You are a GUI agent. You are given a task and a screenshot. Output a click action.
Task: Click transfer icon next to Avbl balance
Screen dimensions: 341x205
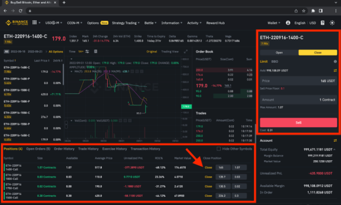click(x=335, y=71)
